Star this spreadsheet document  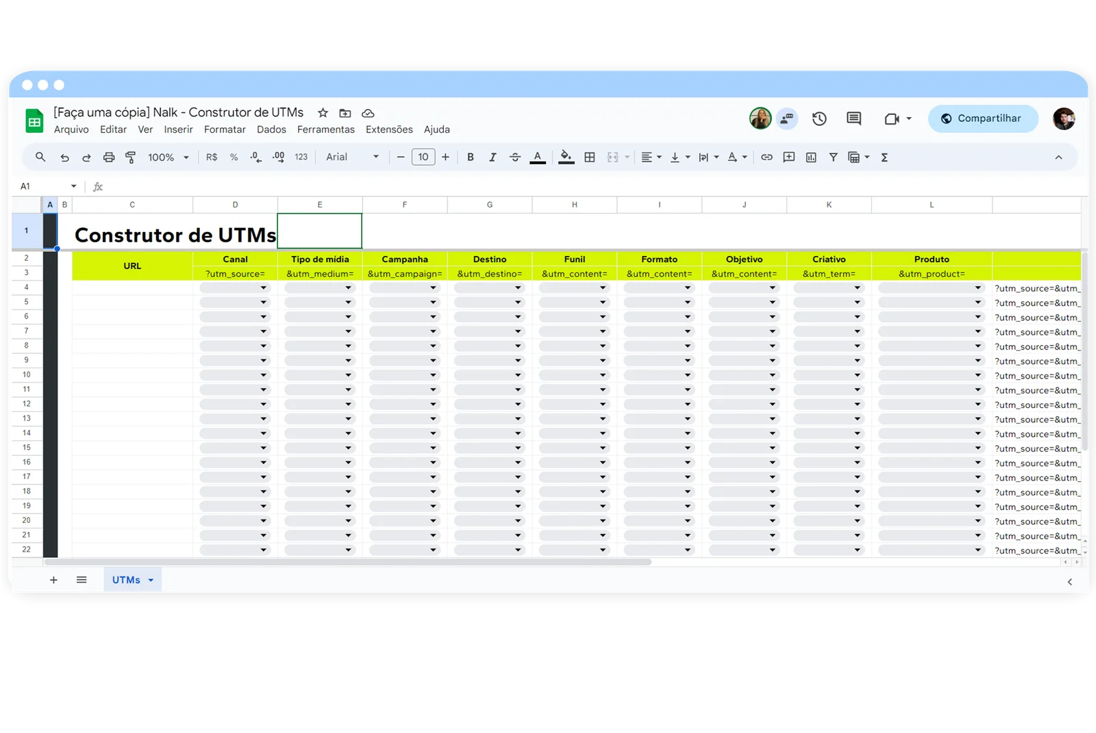[x=323, y=113]
